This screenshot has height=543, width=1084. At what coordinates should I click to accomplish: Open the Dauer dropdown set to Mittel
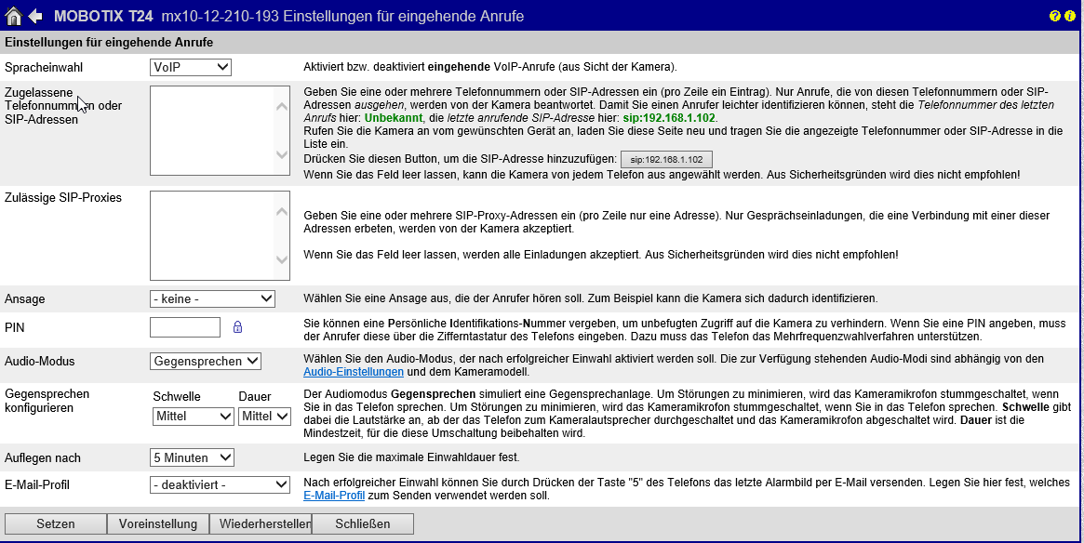(x=264, y=416)
